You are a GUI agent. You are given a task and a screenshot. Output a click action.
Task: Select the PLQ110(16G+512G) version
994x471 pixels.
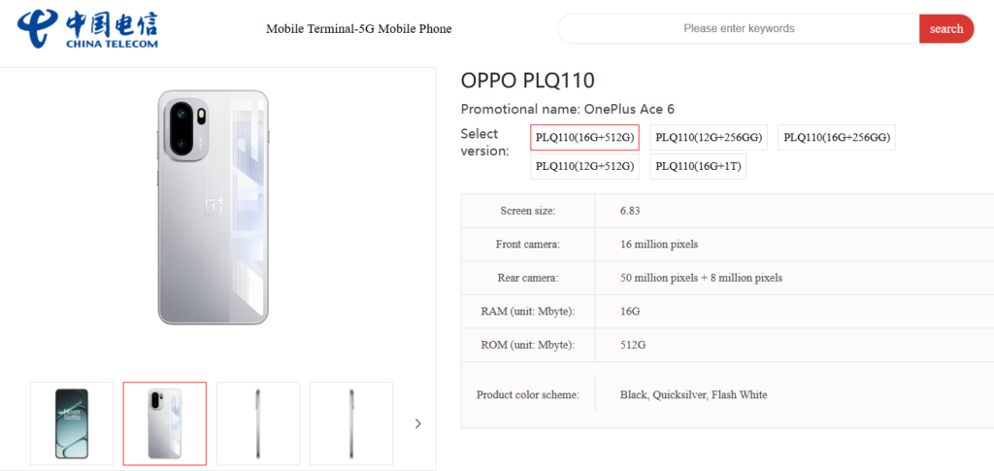(x=584, y=138)
